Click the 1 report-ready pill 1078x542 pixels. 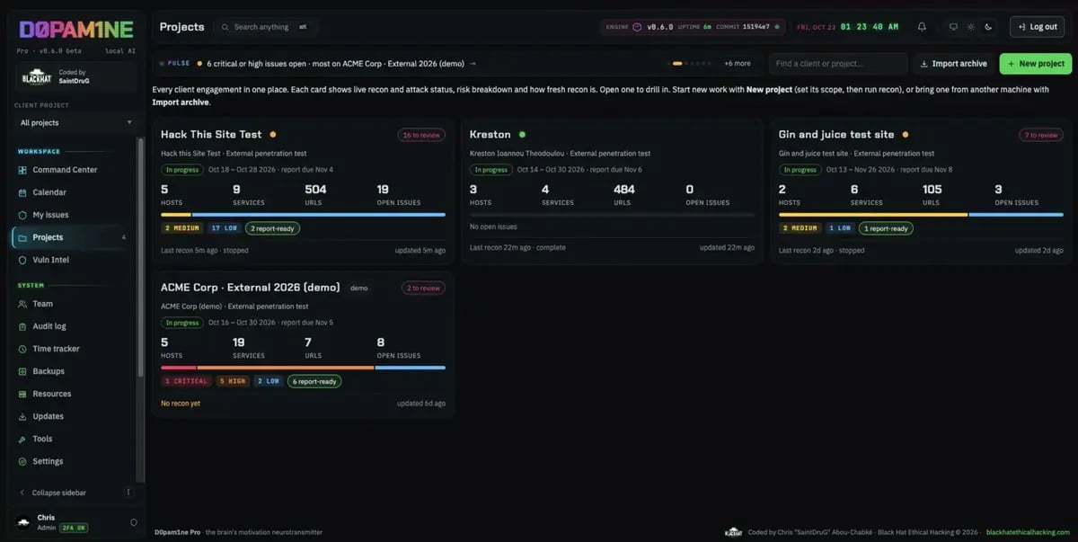pos(886,228)
